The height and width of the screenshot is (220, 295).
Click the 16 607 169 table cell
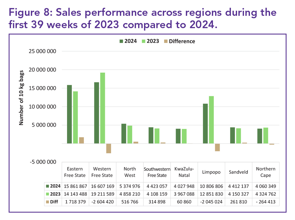click(102, 186)
